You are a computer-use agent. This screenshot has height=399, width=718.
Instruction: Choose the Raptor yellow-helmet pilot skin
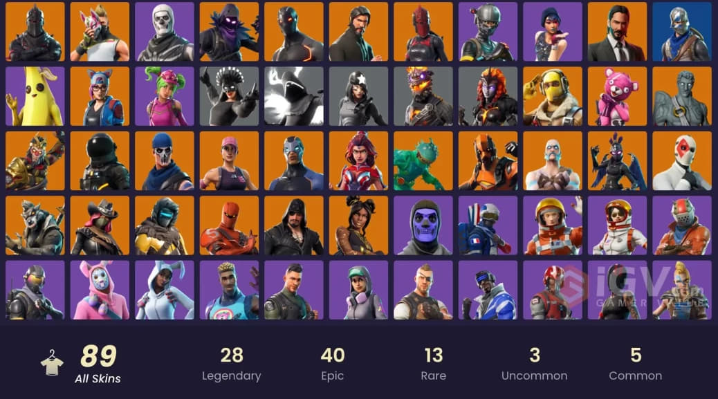pos(553,96)
